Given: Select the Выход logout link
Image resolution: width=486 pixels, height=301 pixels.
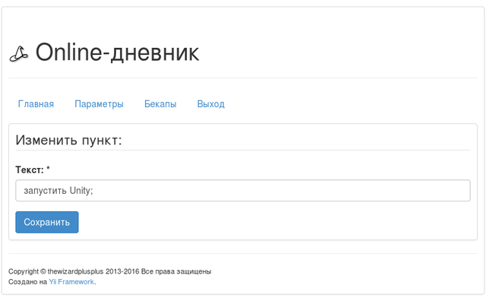Looking at the screenshot, I should point(211,103).
